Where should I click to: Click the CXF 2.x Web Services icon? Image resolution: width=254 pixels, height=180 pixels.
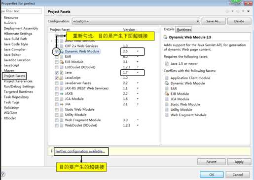tap(62, 46)
